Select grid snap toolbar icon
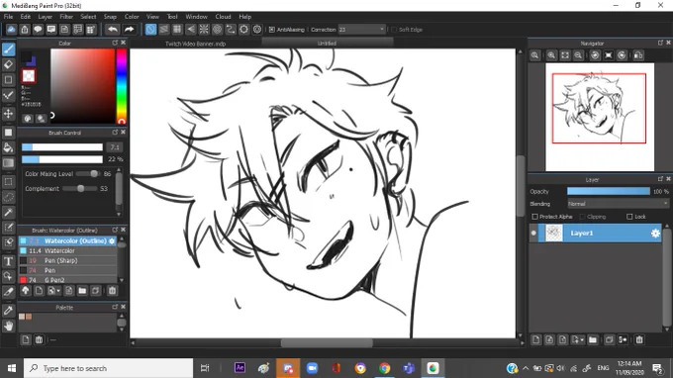The image size is (673, 378). click(177, 30)
